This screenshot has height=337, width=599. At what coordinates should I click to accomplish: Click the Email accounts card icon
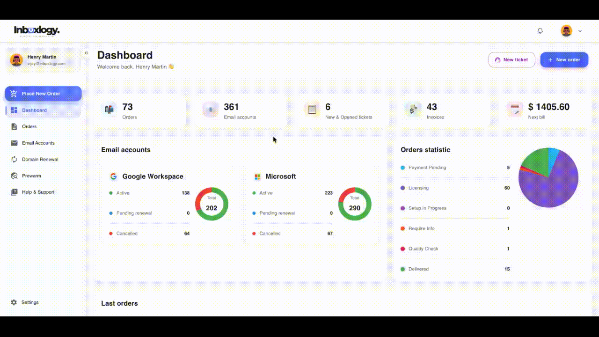pyautogui.click(x=211, y=110)
